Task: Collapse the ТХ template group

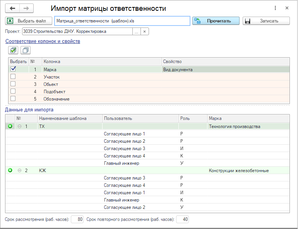Action: 19,126
